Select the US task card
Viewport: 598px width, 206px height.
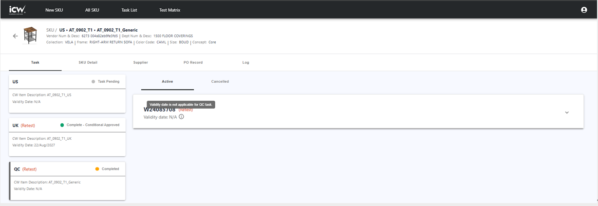pos(67,94)
